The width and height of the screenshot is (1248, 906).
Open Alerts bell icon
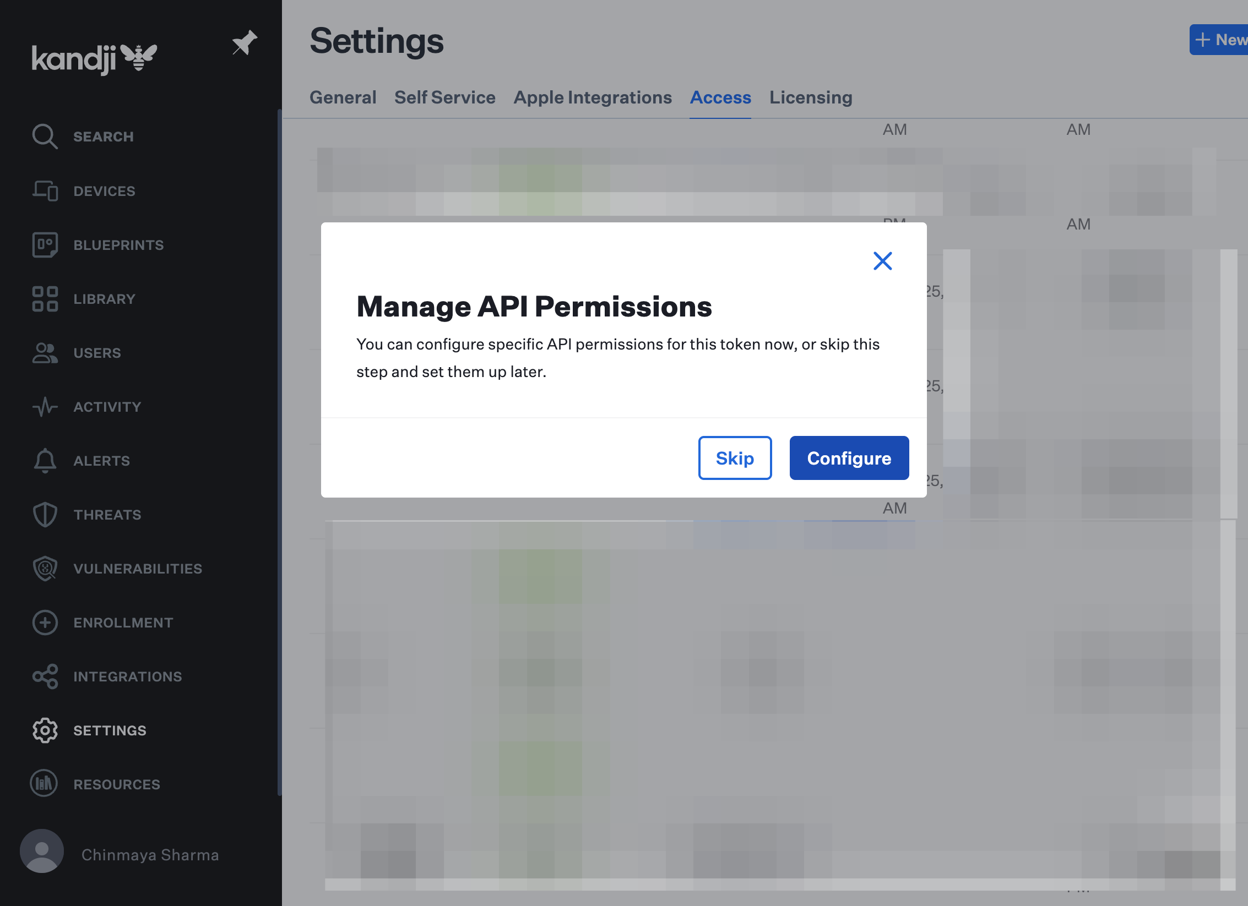[x=45, y=461]
